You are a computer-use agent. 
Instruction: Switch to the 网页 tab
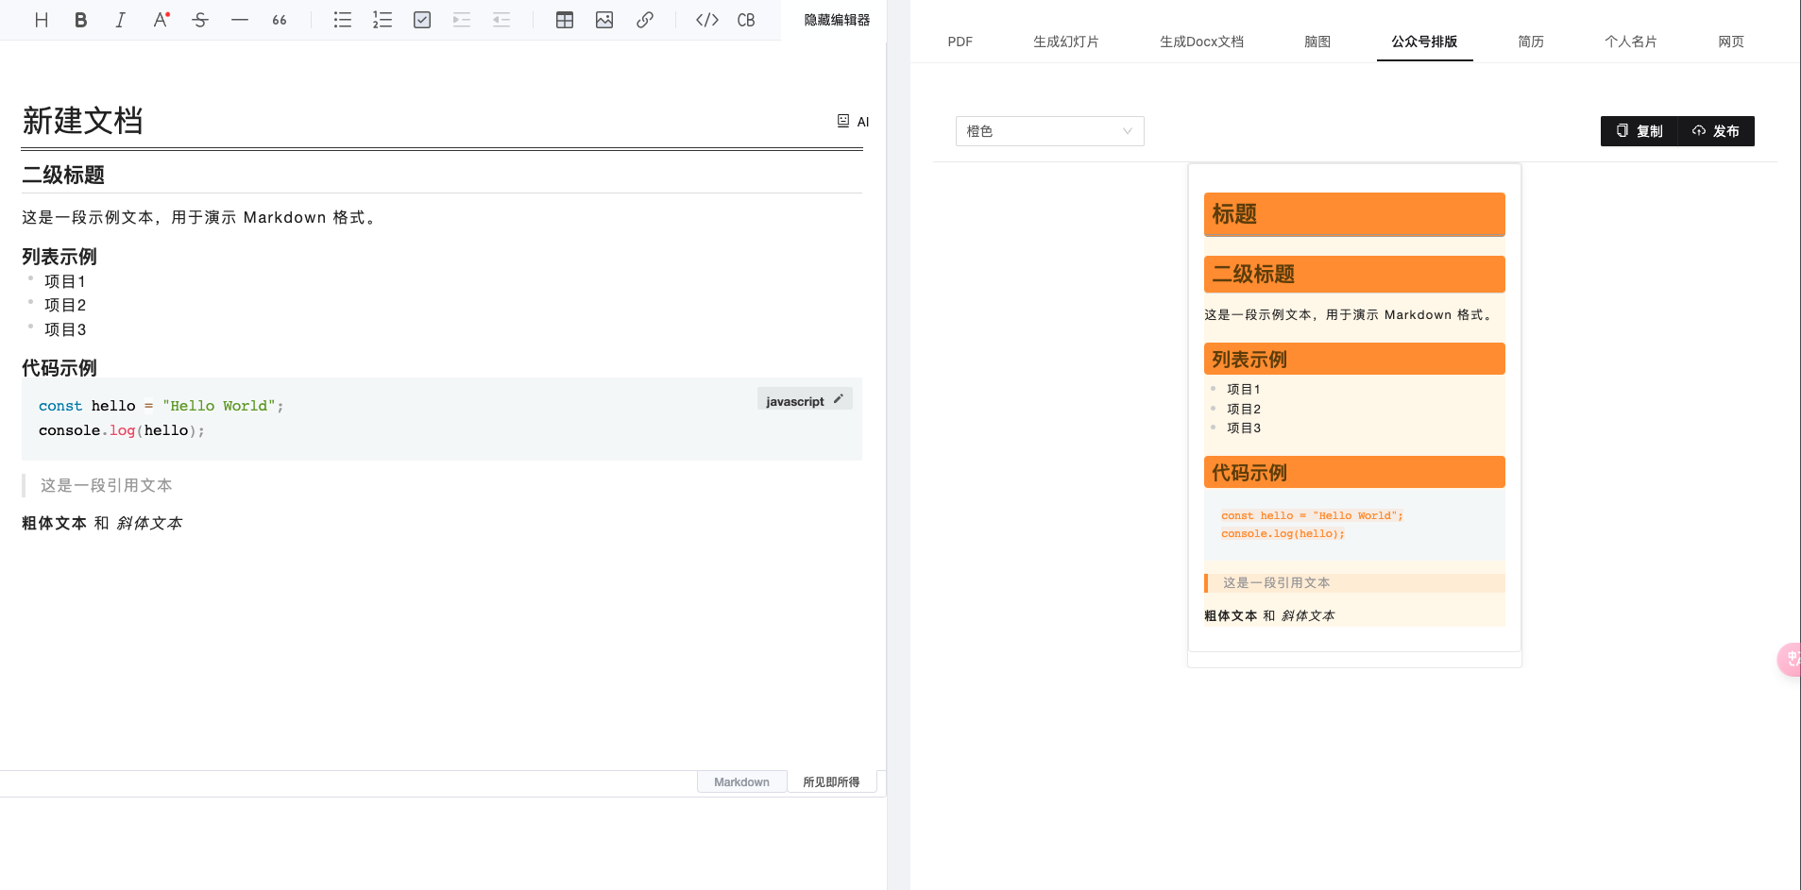tap(1731, 42)
